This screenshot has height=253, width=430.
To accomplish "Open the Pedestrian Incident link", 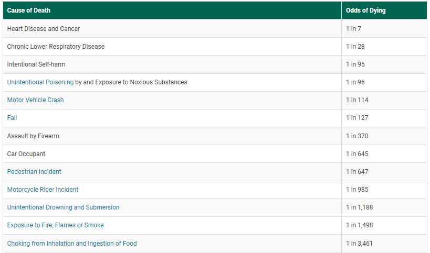I will click(x=34, y=171).
